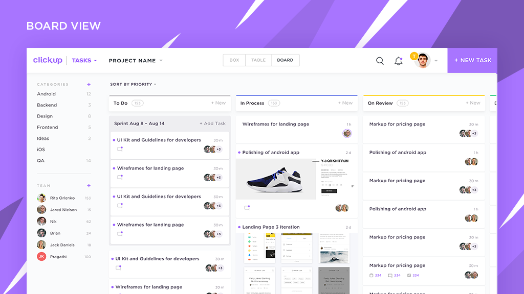Click the Rita Orlenko team member name
Viewport: 524px width, 294px height.
62,198
